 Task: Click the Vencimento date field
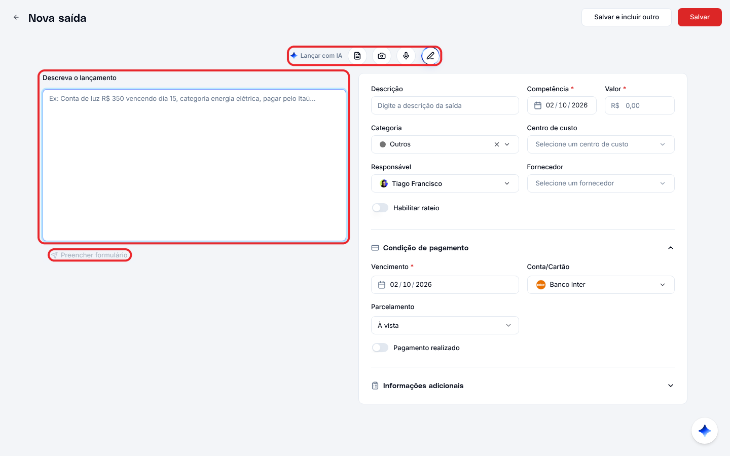pos(445,285)
